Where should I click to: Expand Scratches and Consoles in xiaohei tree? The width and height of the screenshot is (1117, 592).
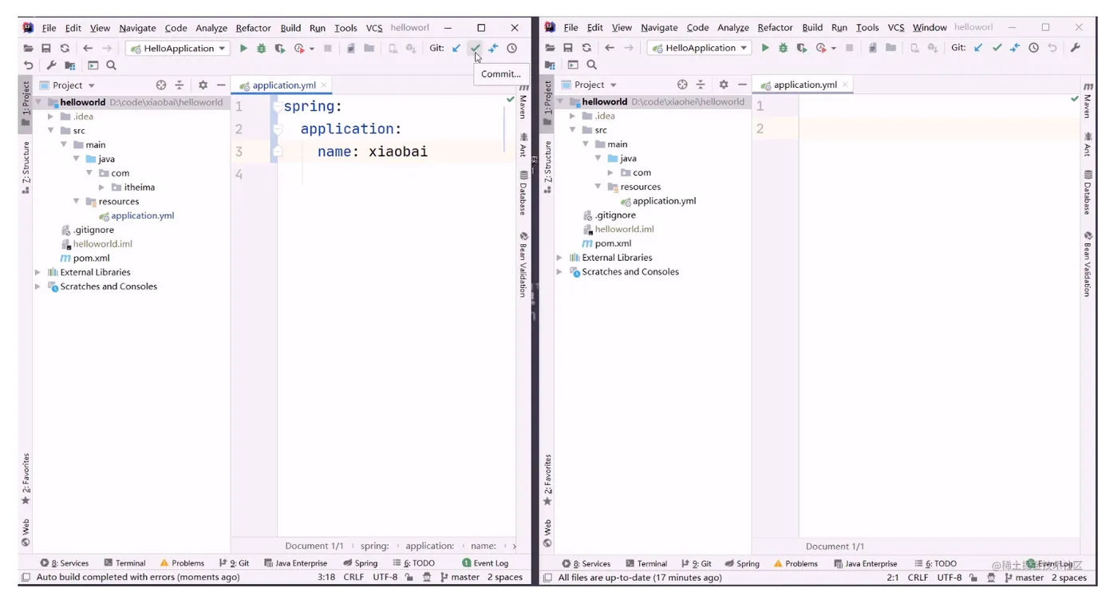click(559, 272)
